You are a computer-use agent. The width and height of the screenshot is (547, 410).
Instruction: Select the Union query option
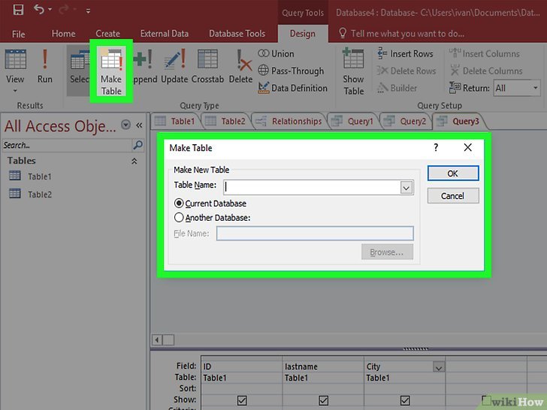coord(276,53)
